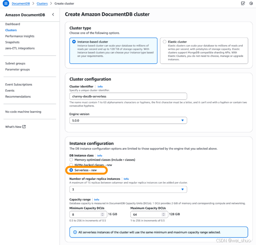Open the What's New link

[x=13, y=127]
